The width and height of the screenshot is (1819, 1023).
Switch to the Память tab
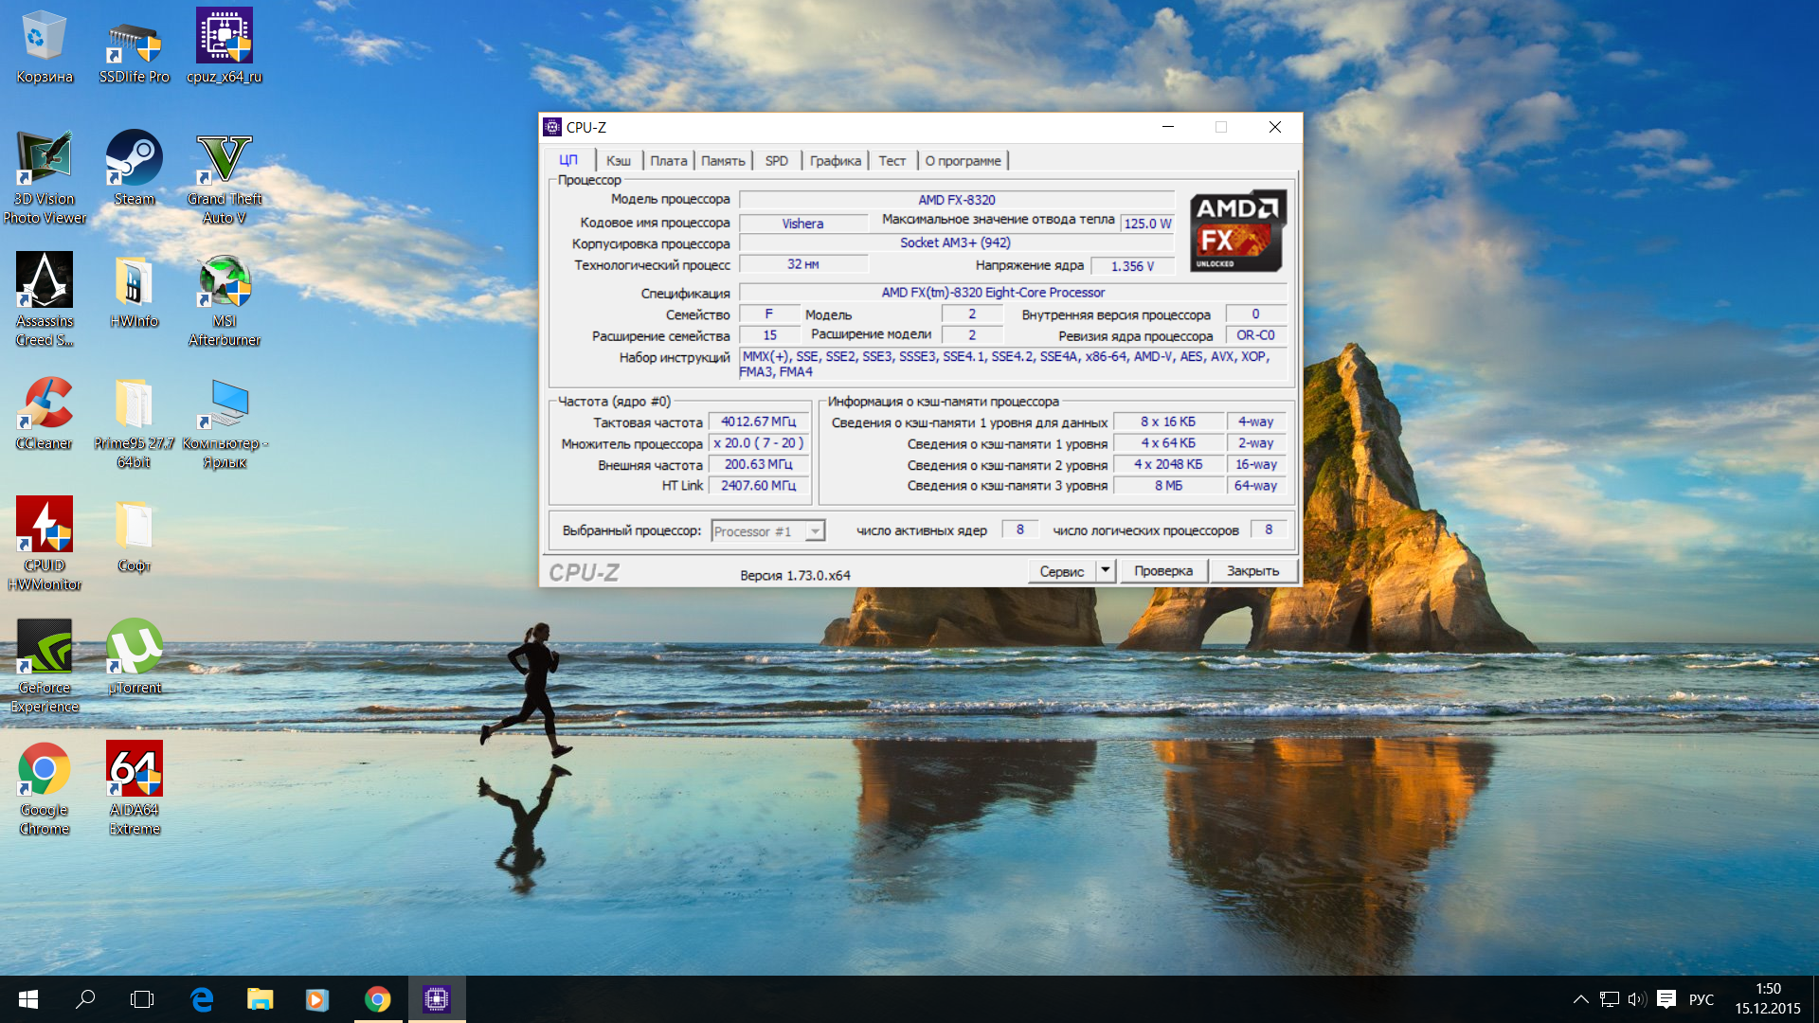[723, 161]
